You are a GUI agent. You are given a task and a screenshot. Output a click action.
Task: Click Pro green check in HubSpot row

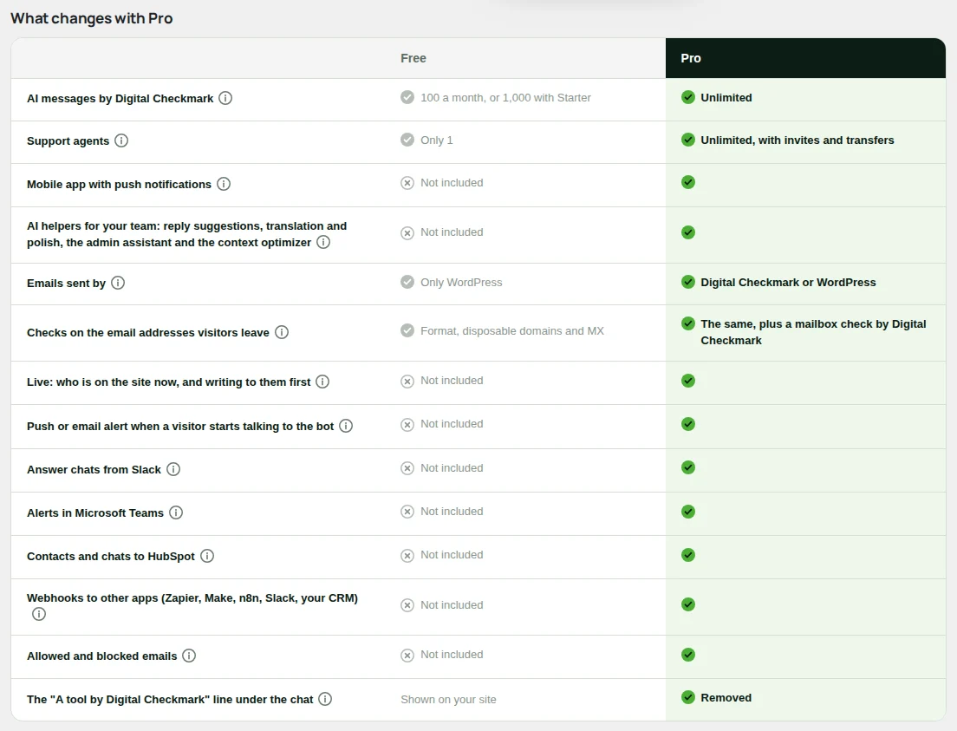688,554
